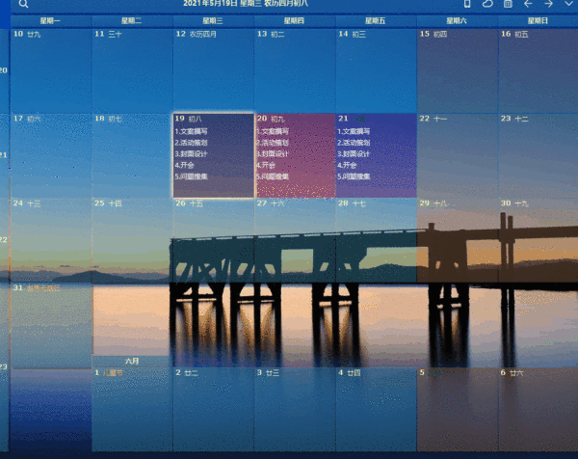This screenshot has height=459, width=578.
Task: Click the 星期六 weekday column header
Action: [x=457, y=20]
